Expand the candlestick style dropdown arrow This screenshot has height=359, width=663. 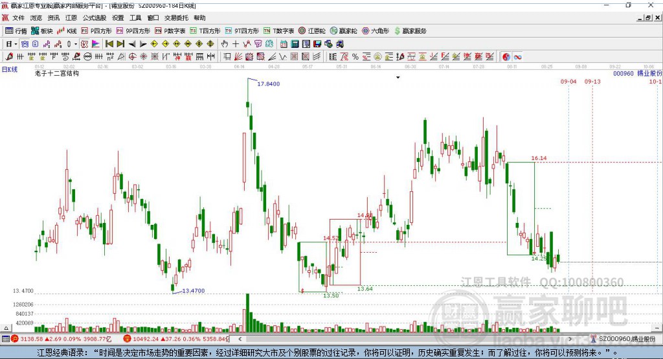click(x=76, y=44)
